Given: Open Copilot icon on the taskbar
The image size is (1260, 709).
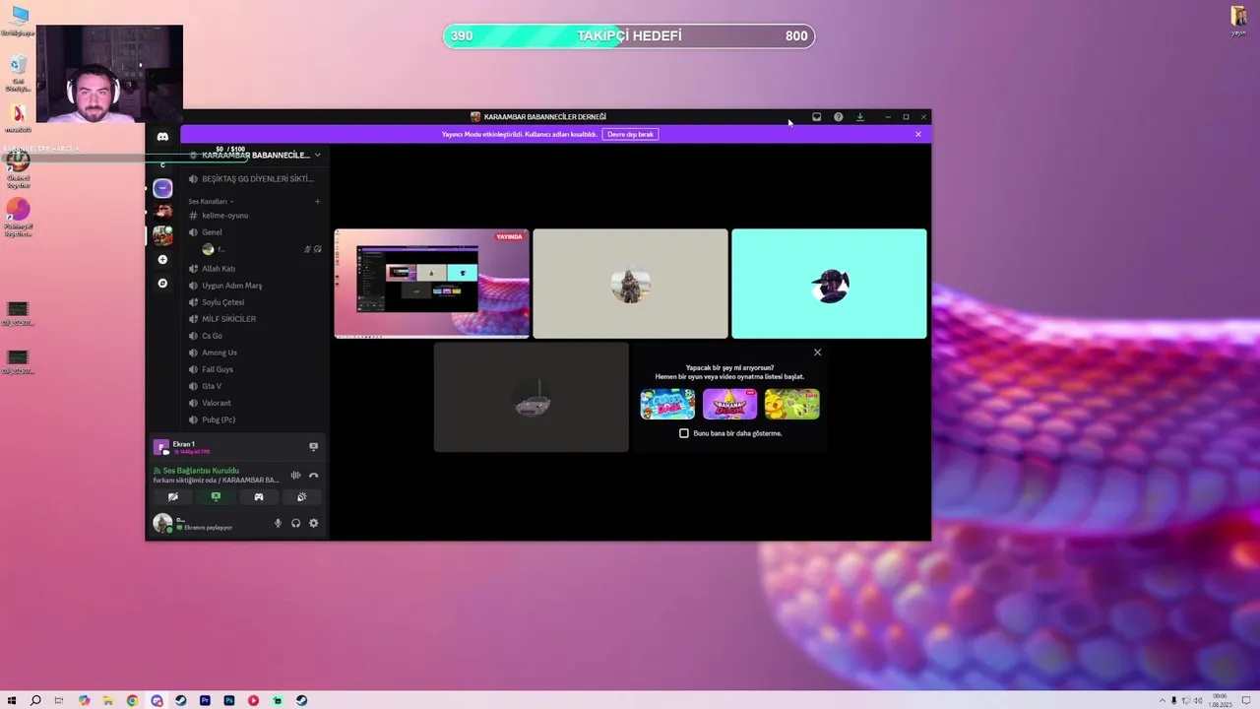Looking at the screenshot, I should (x=84, y=701).
